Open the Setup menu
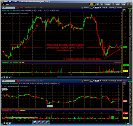 [123, 4]
